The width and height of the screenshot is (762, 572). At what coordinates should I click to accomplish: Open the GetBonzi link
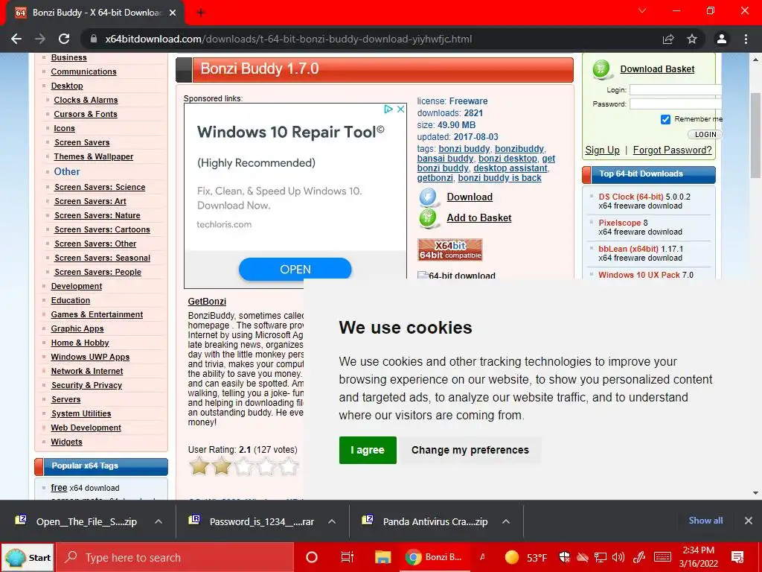(207, 302)
